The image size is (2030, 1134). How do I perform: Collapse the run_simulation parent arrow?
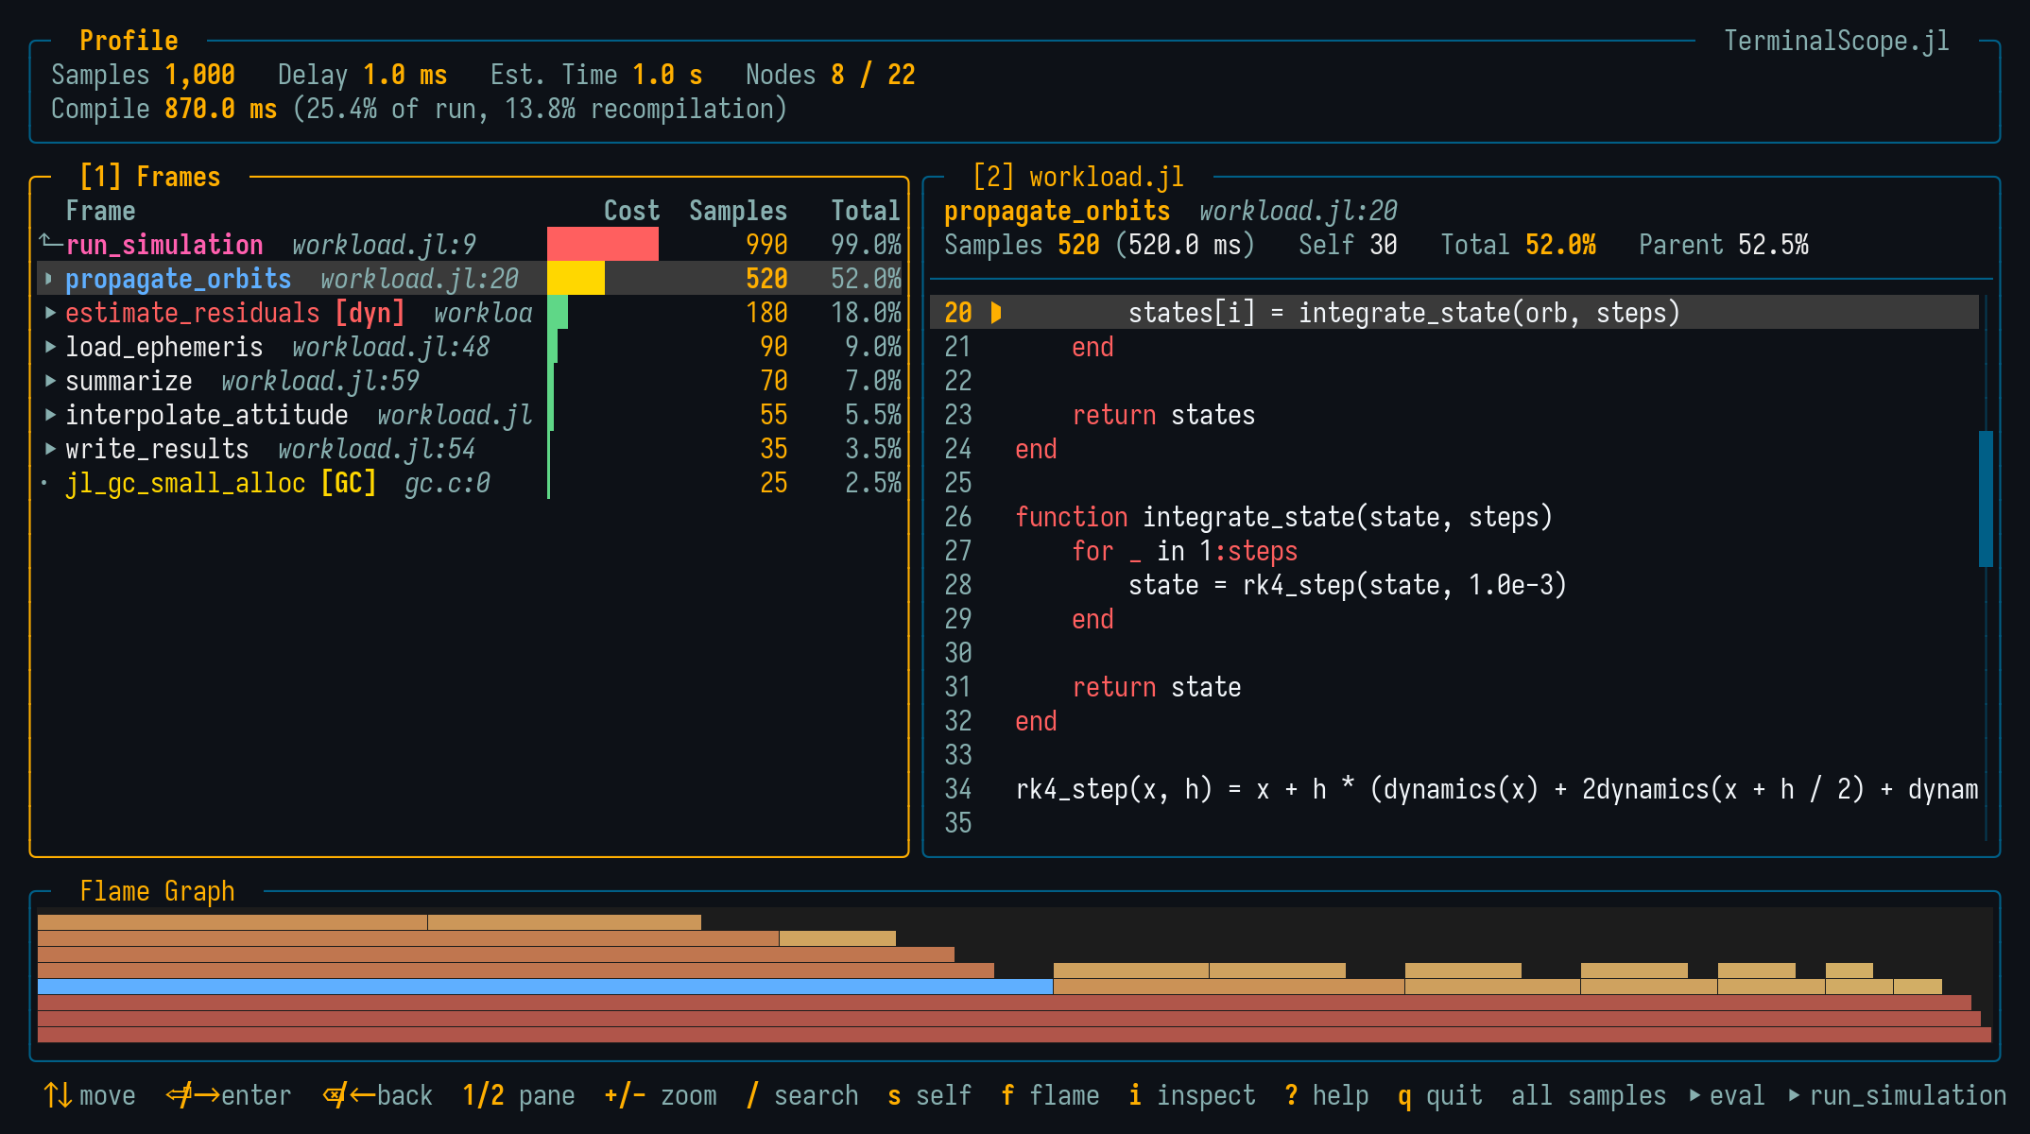50,243
